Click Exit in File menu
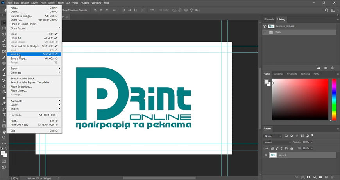 34,131
